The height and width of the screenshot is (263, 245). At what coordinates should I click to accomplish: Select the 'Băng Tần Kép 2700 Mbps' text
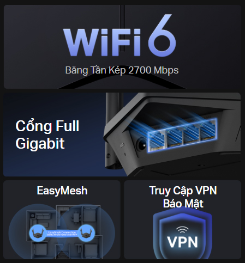(122, 70)
